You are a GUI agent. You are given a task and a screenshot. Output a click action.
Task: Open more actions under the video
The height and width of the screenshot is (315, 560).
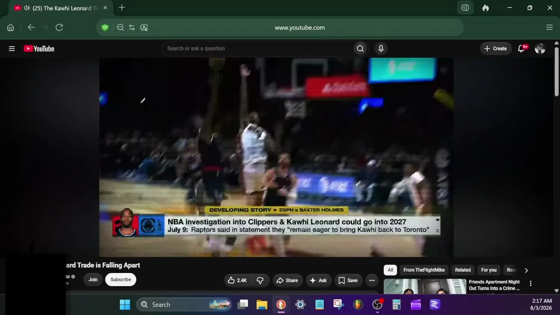(x=372, y=280)
